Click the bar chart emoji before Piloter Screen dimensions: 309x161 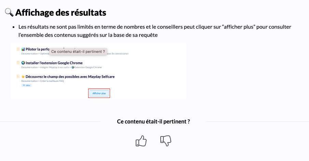(23, 49)
